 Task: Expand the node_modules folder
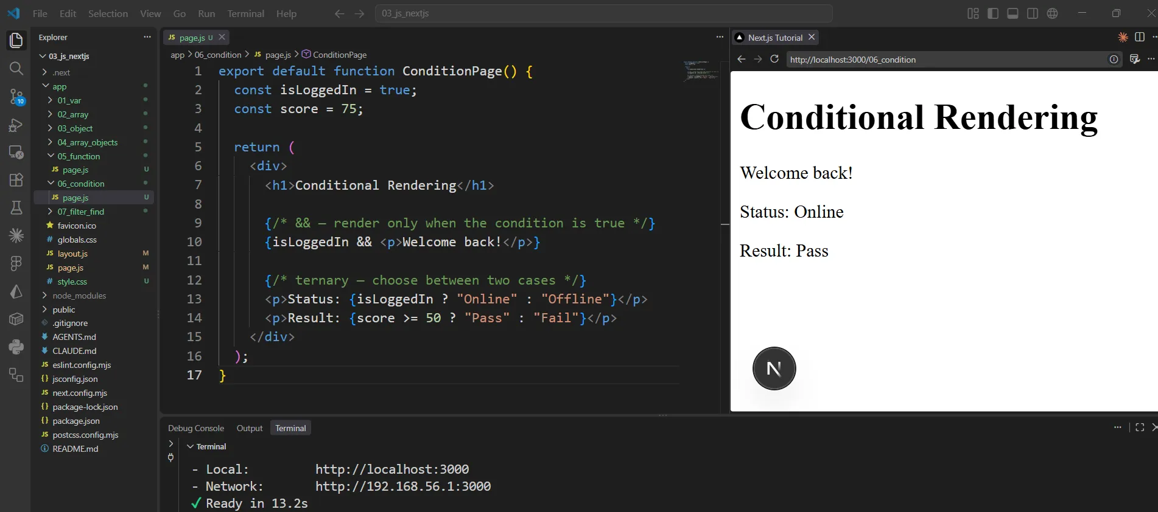44,296
